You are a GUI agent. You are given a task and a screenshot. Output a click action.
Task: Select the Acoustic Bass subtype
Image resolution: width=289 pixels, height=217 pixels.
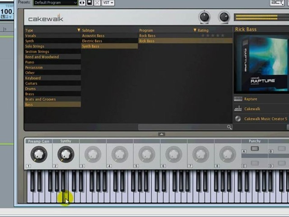click(x=110, y=36)
